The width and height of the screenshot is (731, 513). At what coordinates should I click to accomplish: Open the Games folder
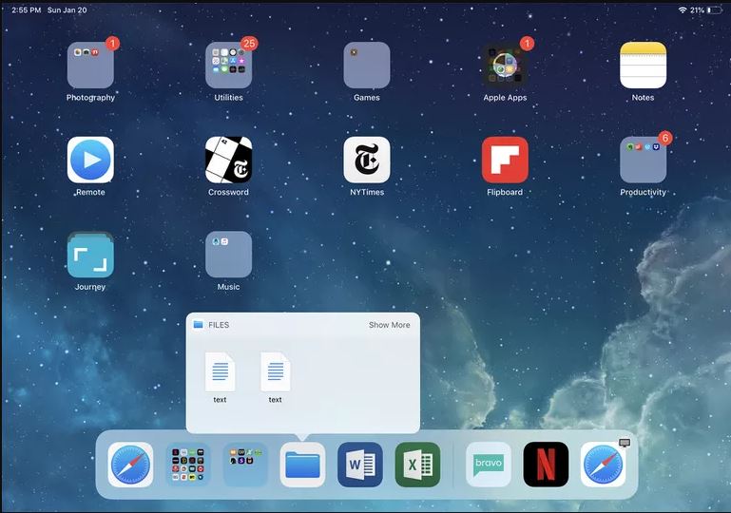pos(367,66)
